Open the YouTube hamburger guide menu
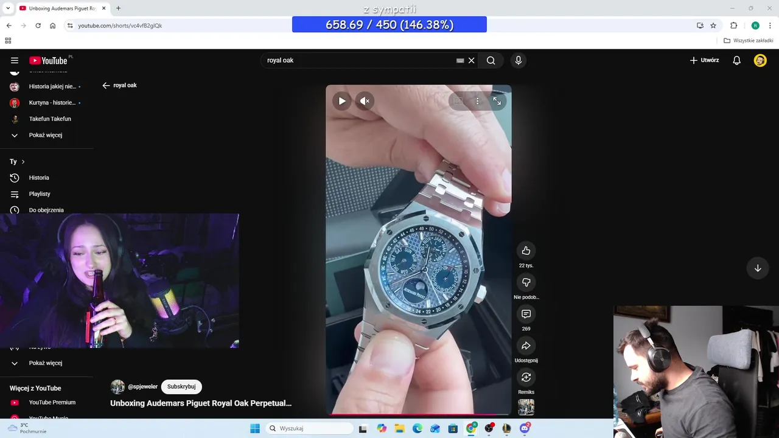 (15, 60)
